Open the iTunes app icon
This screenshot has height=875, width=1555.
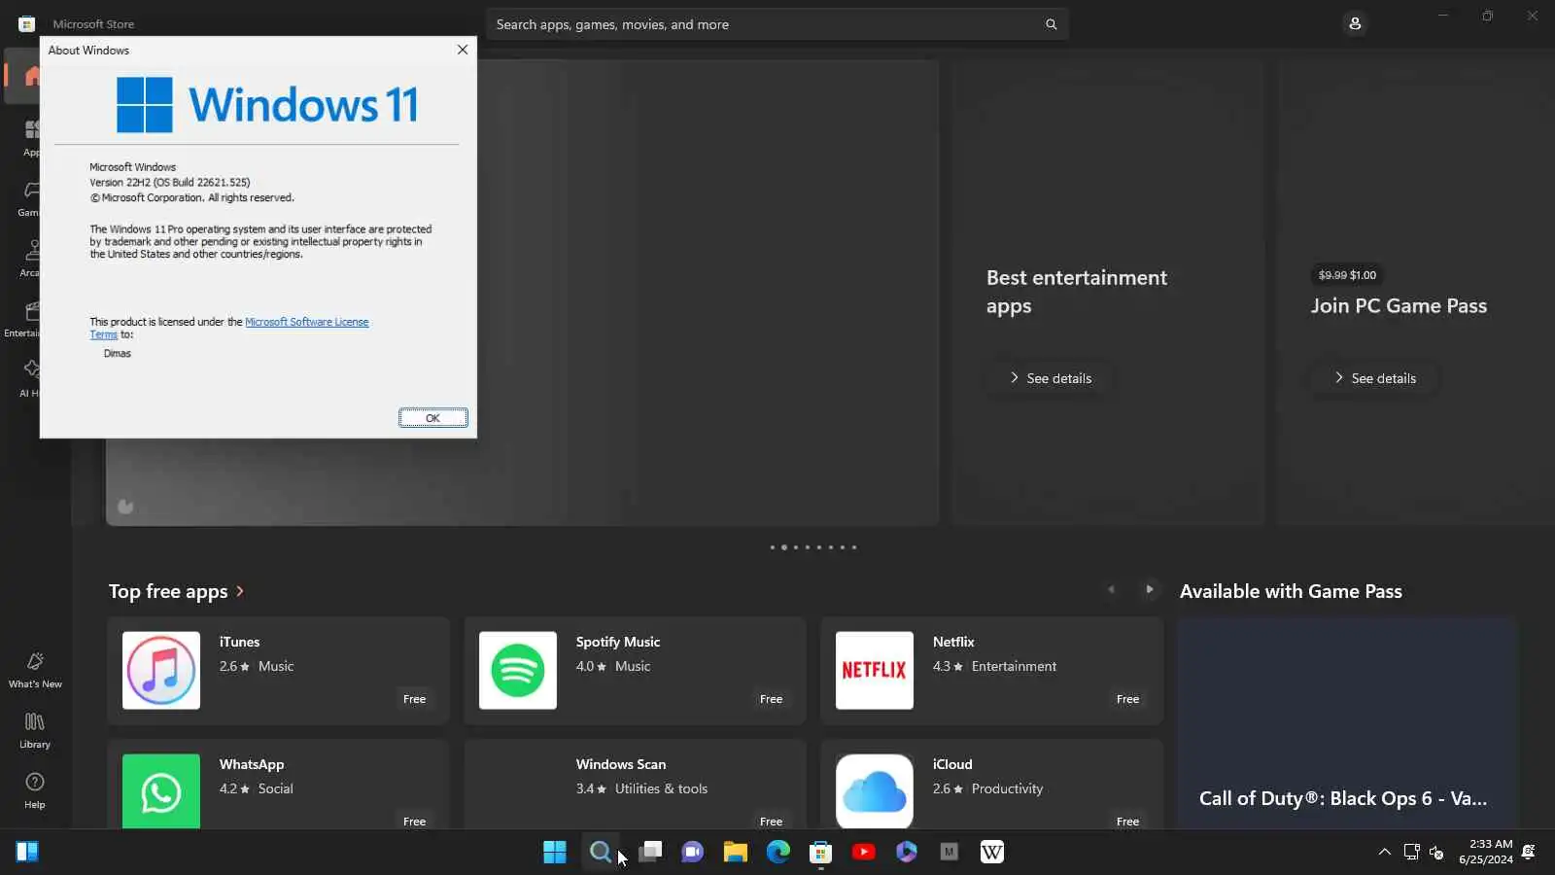tap(161, 670)
